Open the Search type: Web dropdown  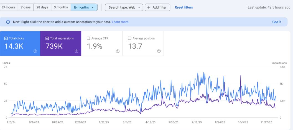124,7
